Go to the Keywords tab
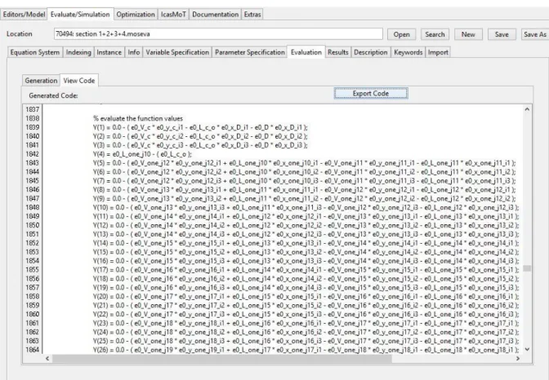549x380 pixels. 408,52
